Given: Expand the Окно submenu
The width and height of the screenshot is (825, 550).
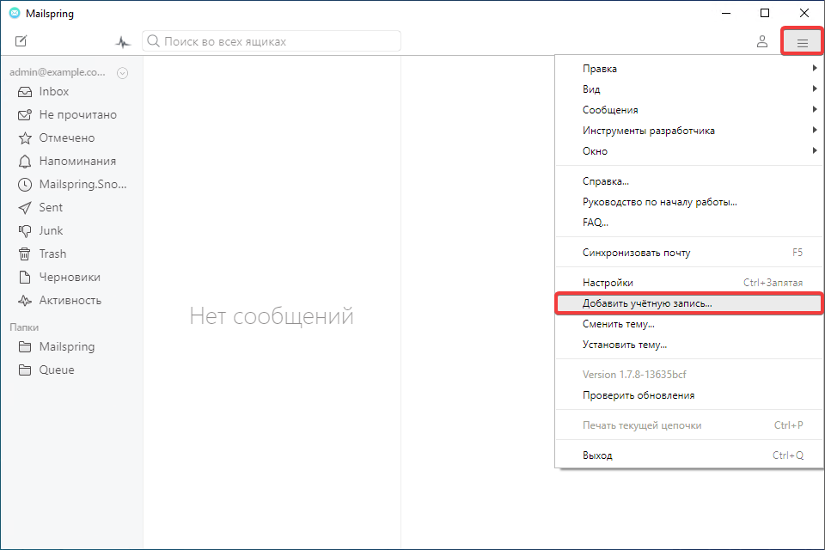Looking at the screenshot, I should (689, 150).
